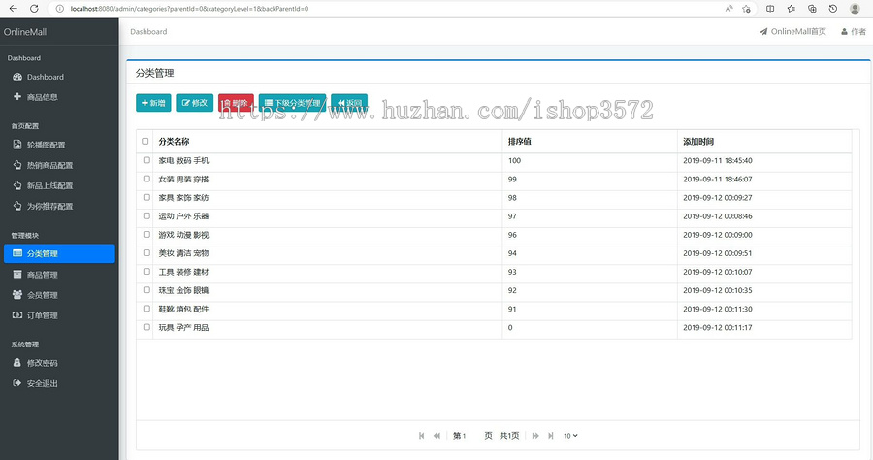The width and height of the screenshot is (873, 460).
Task: Click 安全退出 to log out
Action: point(59,383)
